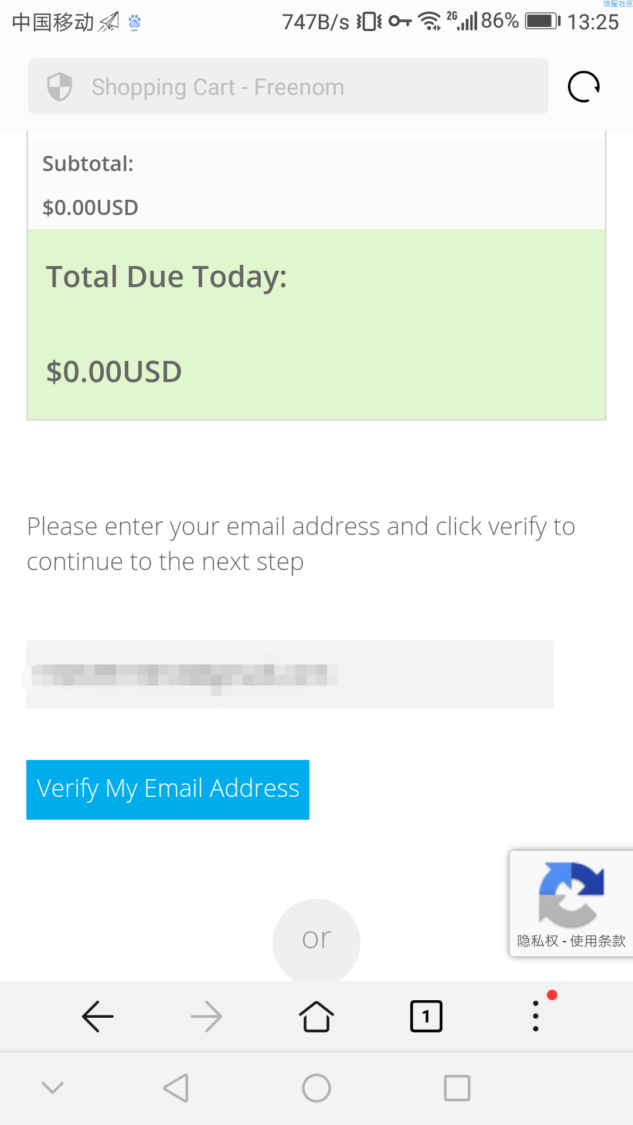Open browser home page icon
Viewport: 633px width, 1125px height.
coord(316,1016)
